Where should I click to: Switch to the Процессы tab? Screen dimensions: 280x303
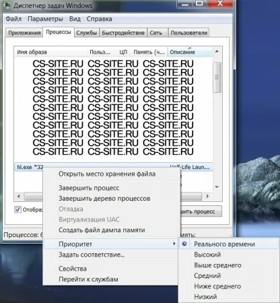click(59, 32)
